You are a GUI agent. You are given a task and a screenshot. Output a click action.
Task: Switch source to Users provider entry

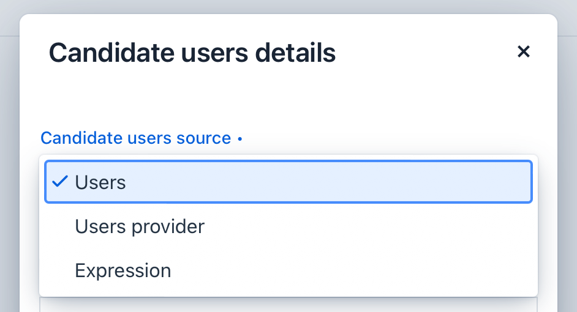coord(140,227)
